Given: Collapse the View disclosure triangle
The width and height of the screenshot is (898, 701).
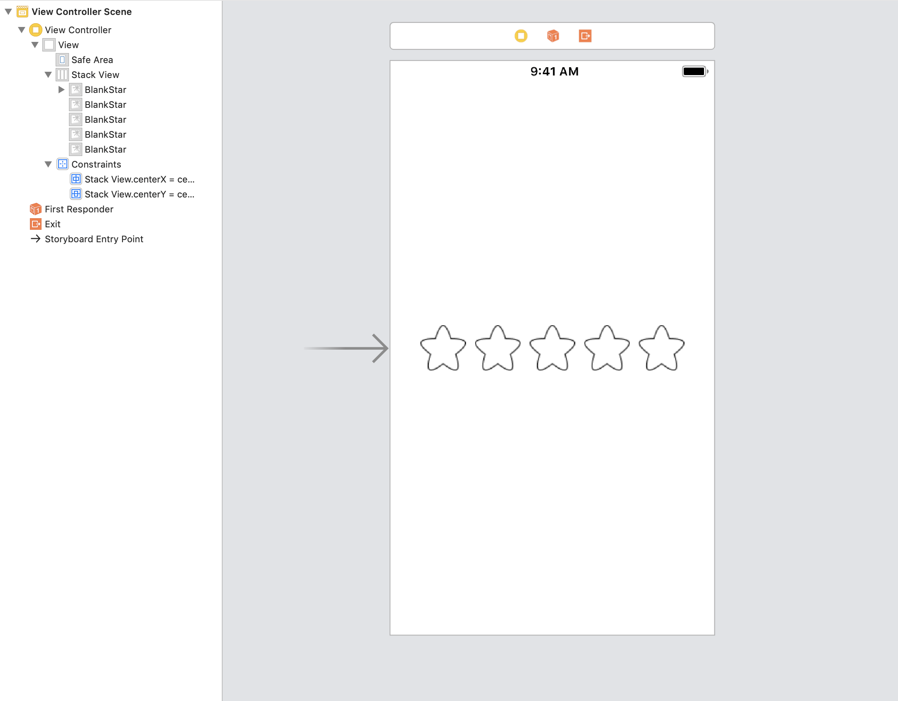Looking at the screenshot, I should (35, 45).
